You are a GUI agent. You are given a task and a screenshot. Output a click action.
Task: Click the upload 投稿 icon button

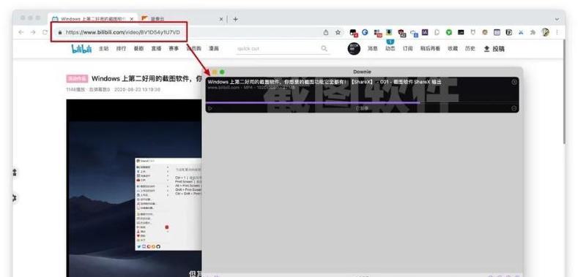(x=494, y=48)
